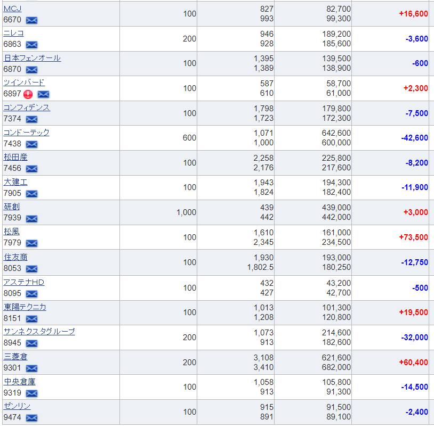Click the mail icon beside code 8095

click(31, 294)
